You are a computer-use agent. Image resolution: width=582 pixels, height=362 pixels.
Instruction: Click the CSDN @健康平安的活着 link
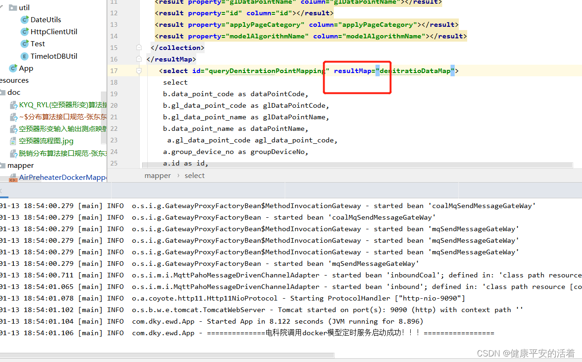526,353
